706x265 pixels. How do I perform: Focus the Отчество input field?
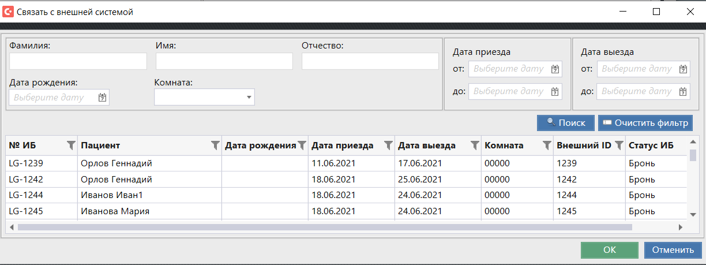(x=370, y=61)
